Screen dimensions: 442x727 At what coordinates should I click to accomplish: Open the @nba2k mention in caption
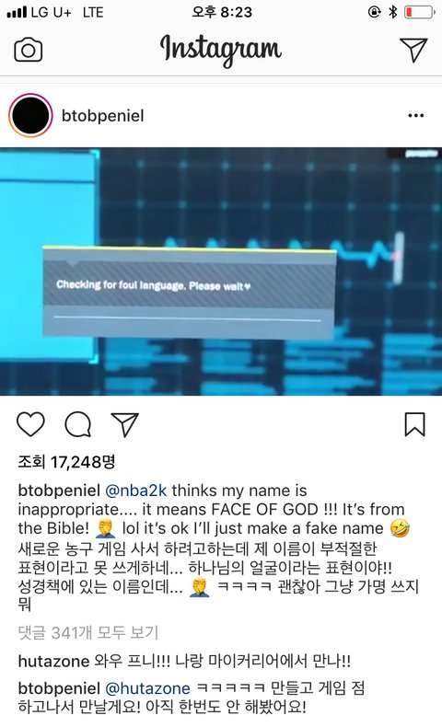(136, 490)
